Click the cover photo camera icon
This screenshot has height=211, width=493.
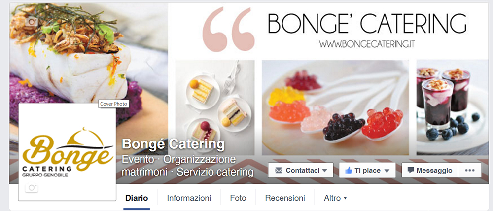[x=31, y=22]
